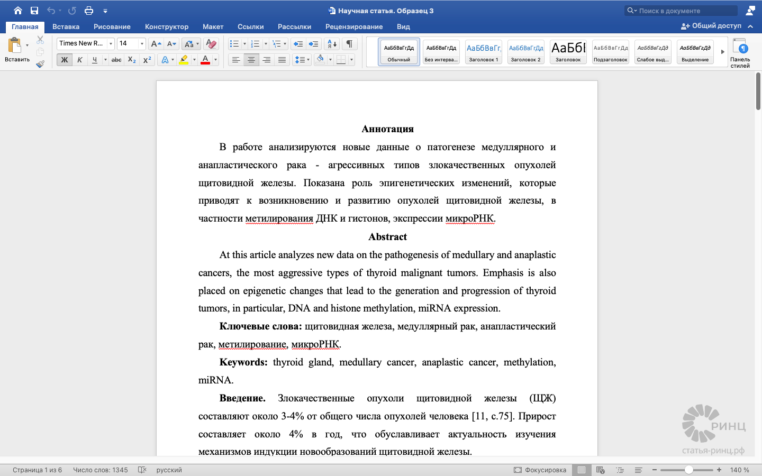
Task: Open line spacing options
Action: [x=302, y=60]
